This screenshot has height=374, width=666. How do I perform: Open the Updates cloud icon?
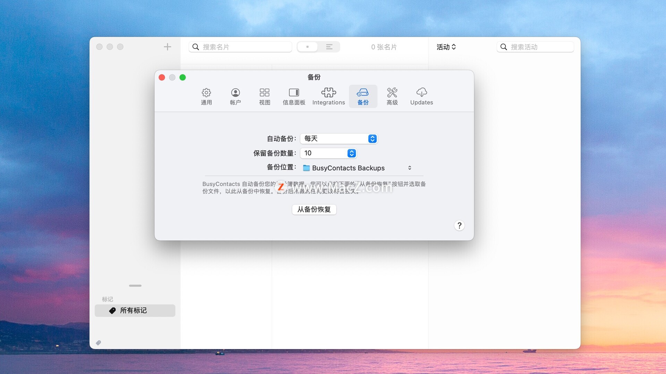(421, 96)
